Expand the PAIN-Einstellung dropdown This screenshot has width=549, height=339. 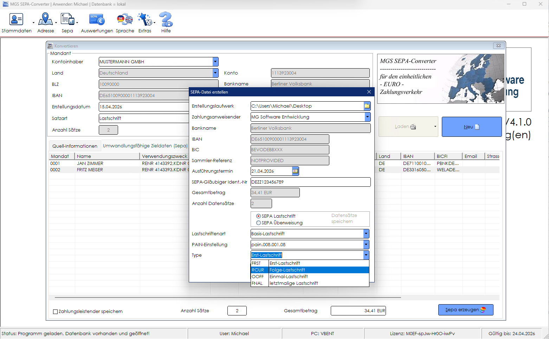click(x=366, y=244)
